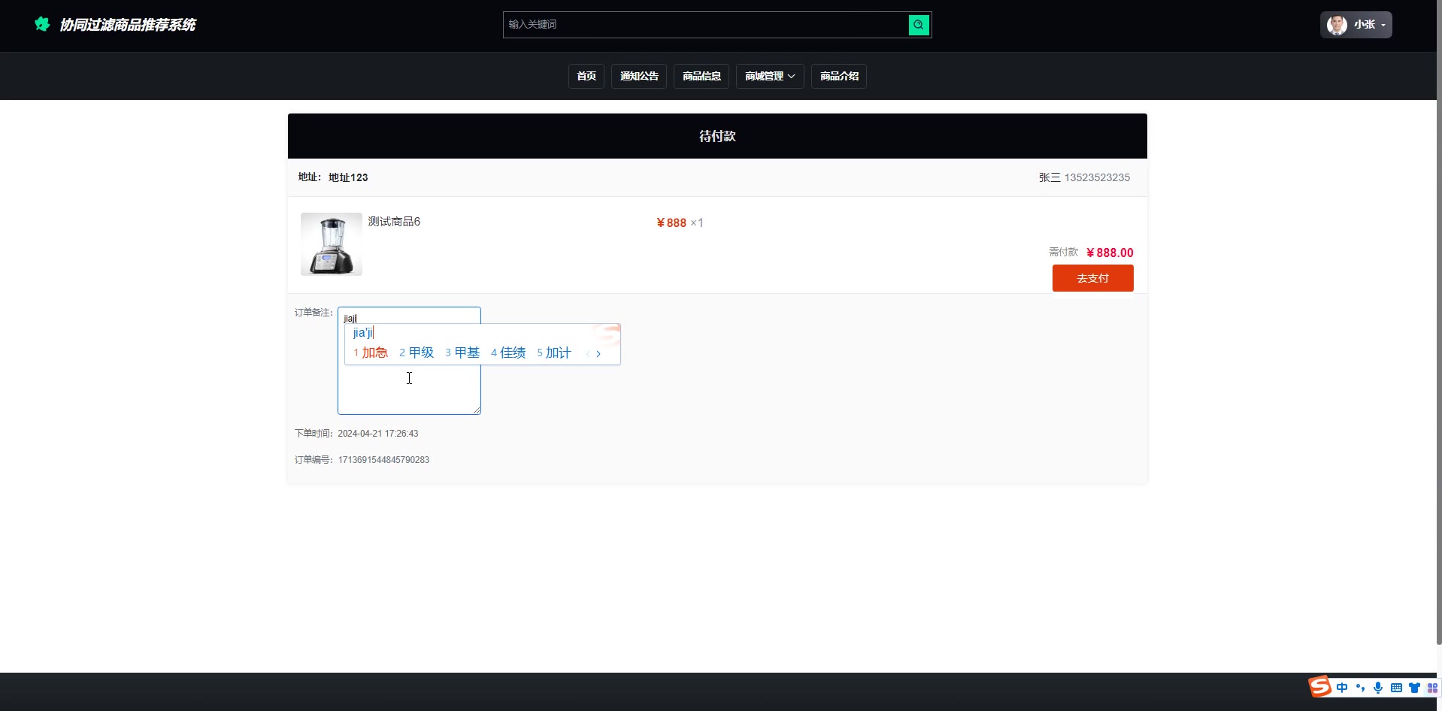Image resolution: width=1442 pixels, height=711 pixels.
Task: Click the page vertical scrollbar
Action: (x=1439, y=323)
